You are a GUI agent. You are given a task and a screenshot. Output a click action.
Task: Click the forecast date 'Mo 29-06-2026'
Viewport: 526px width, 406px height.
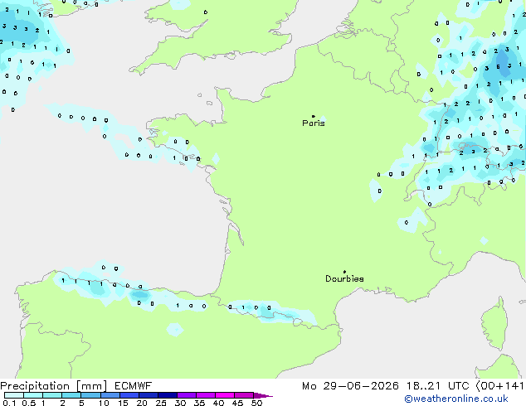pos(350,386)
